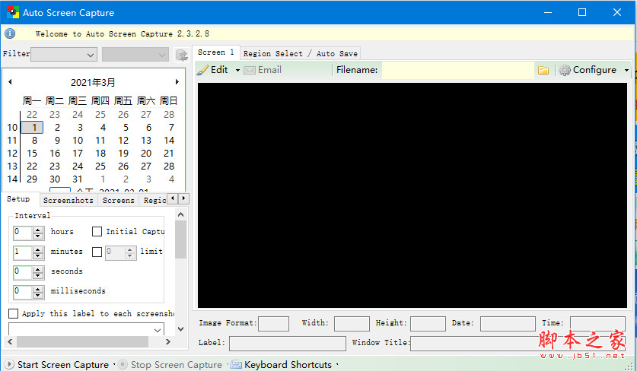Viewport: 637px width, 371px height.
Task: Open Keyboard Shortcuts
Action: pos(281,364)
